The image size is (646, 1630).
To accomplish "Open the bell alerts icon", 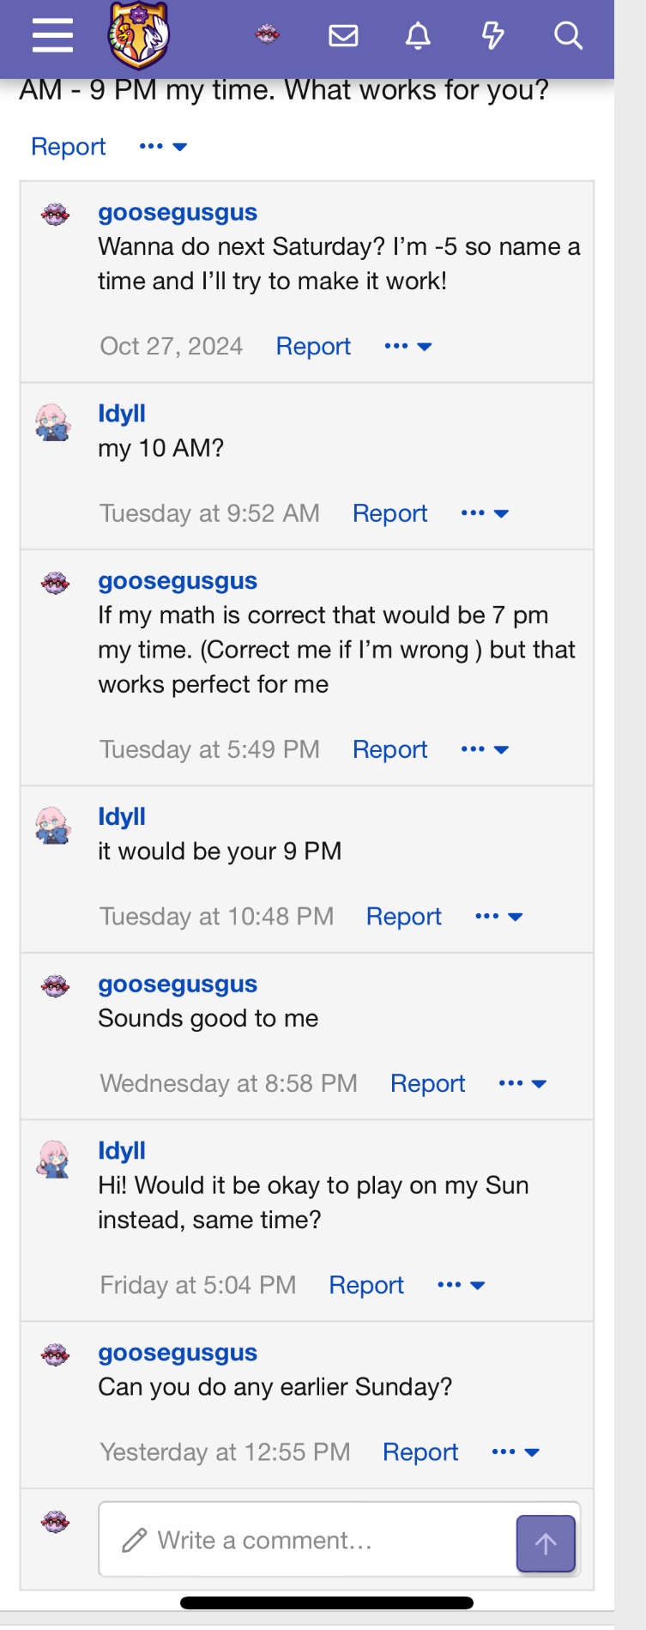I will pos(418,35).
